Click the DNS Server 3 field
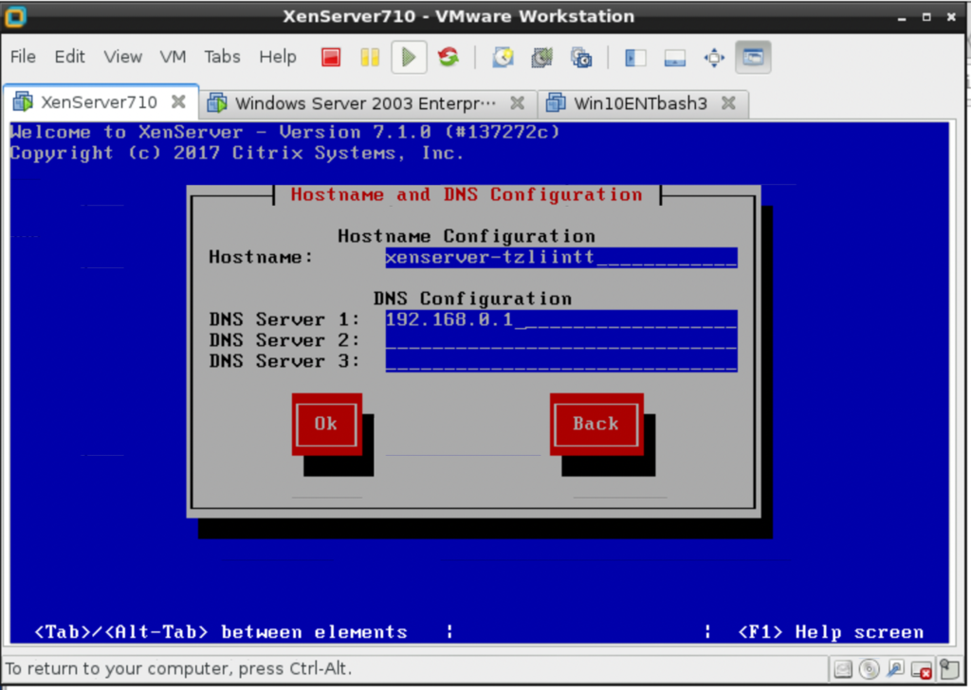The height and width of the screenshot is (690, 971). pyautogui.click(x=561, y=361)
